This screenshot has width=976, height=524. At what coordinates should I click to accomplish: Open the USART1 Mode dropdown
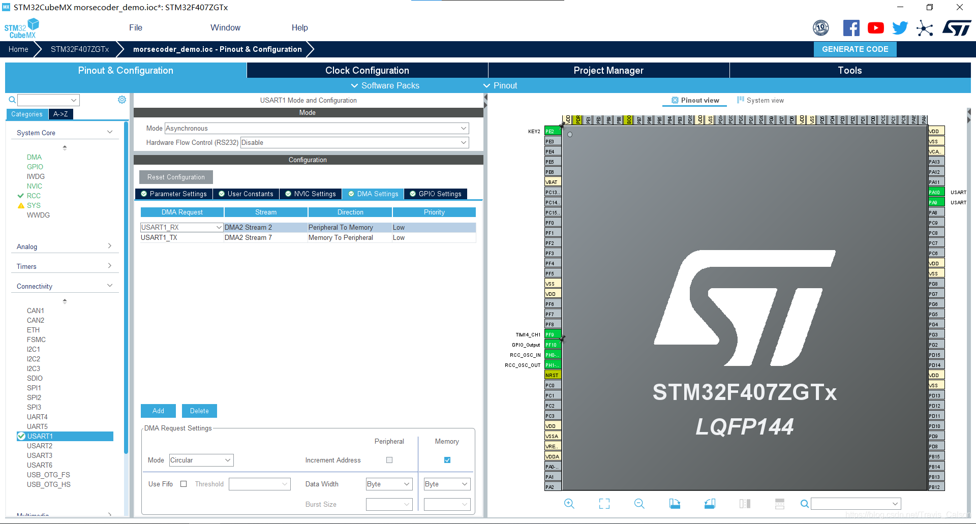click(316, 128)
